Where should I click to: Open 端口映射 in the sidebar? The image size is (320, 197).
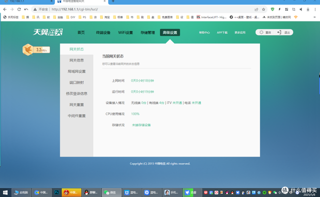pyautogui.click(x=76, y=82)
